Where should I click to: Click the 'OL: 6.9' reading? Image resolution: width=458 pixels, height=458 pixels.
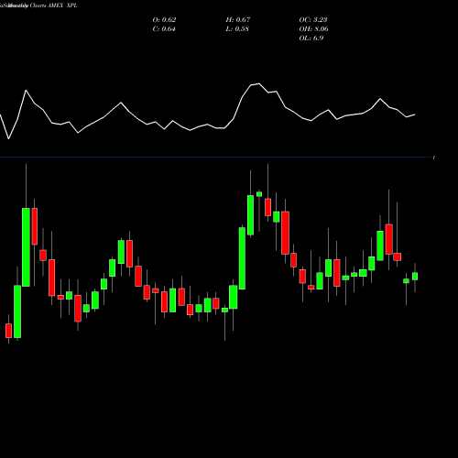(x=311, y=38)
